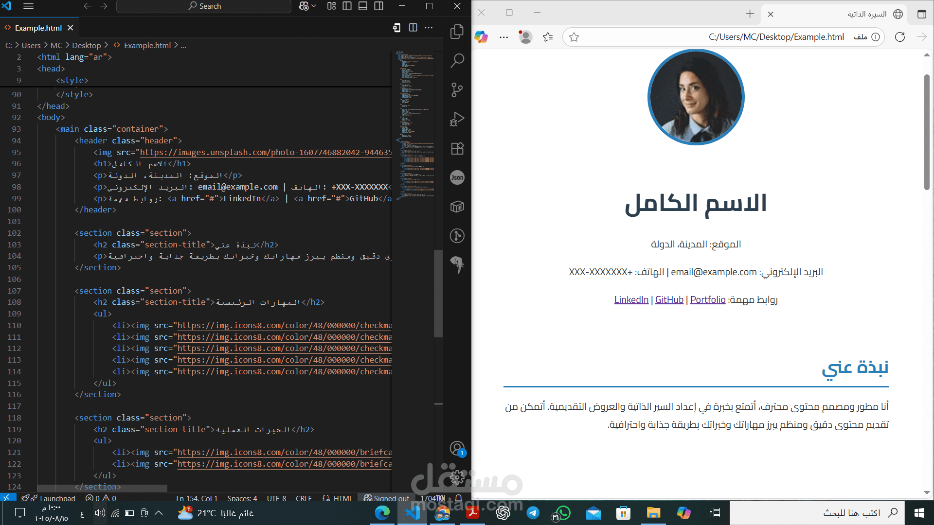Click the editor vertical scrollbar thumb
Screen dimensions: 934x525
[438, 294]
